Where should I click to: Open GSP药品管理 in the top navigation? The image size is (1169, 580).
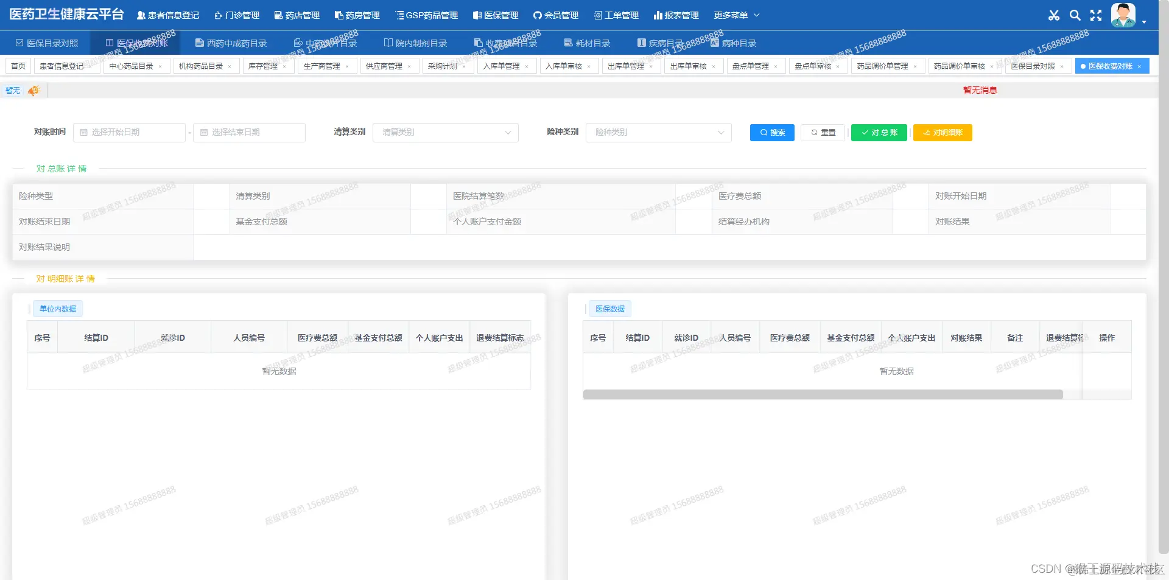pos(426,15)
